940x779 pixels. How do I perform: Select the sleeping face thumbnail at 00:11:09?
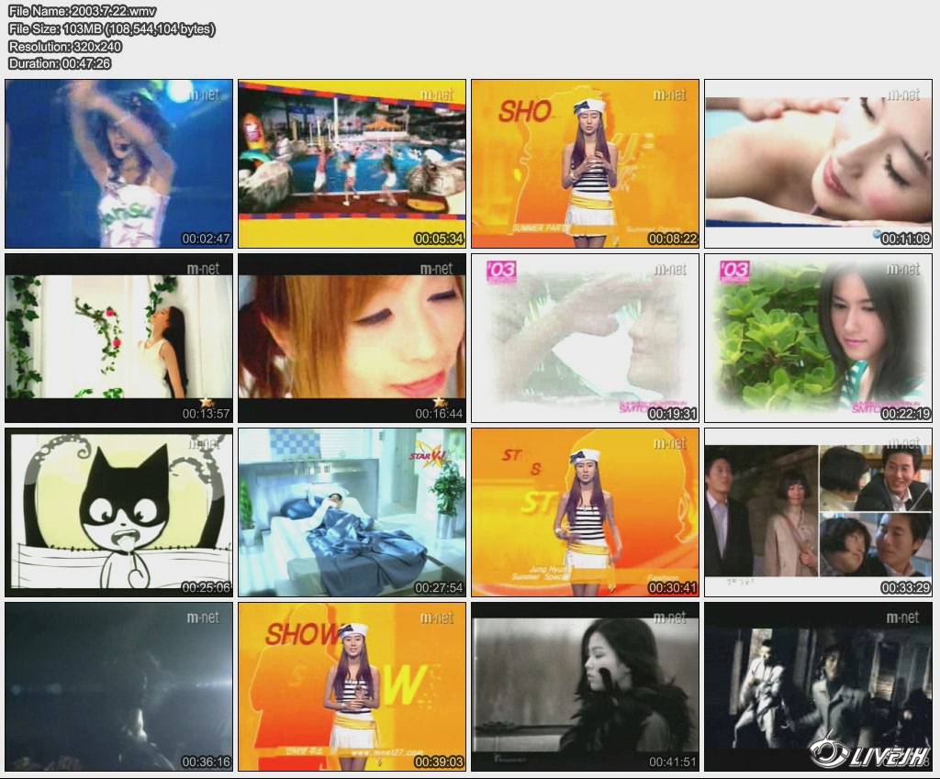[x=818, y=163]
